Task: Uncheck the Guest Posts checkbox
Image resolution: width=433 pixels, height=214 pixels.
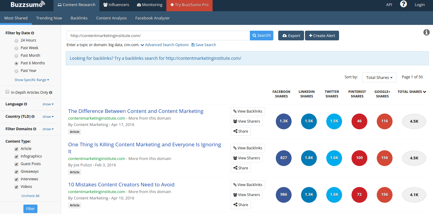Action: coord(16,164)
